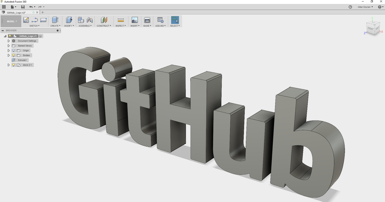Select the Press Pull icon under Modify
Screen dimensions: 385x202
point(69,20)
